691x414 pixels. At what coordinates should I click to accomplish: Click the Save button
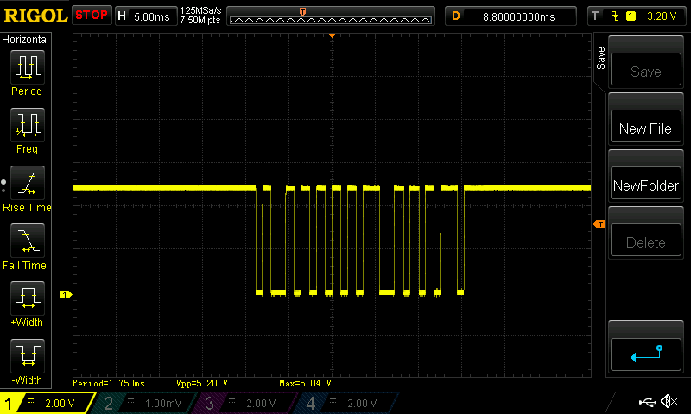coord(645,70)
